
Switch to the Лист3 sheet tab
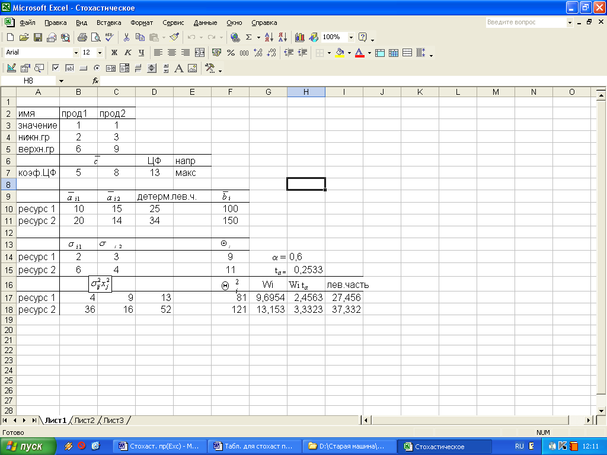[x=113, y=420]
